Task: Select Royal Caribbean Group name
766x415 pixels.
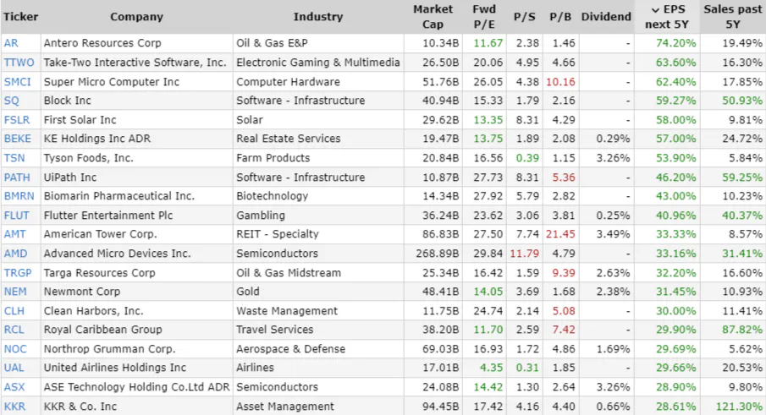Action: click(103, 330)
